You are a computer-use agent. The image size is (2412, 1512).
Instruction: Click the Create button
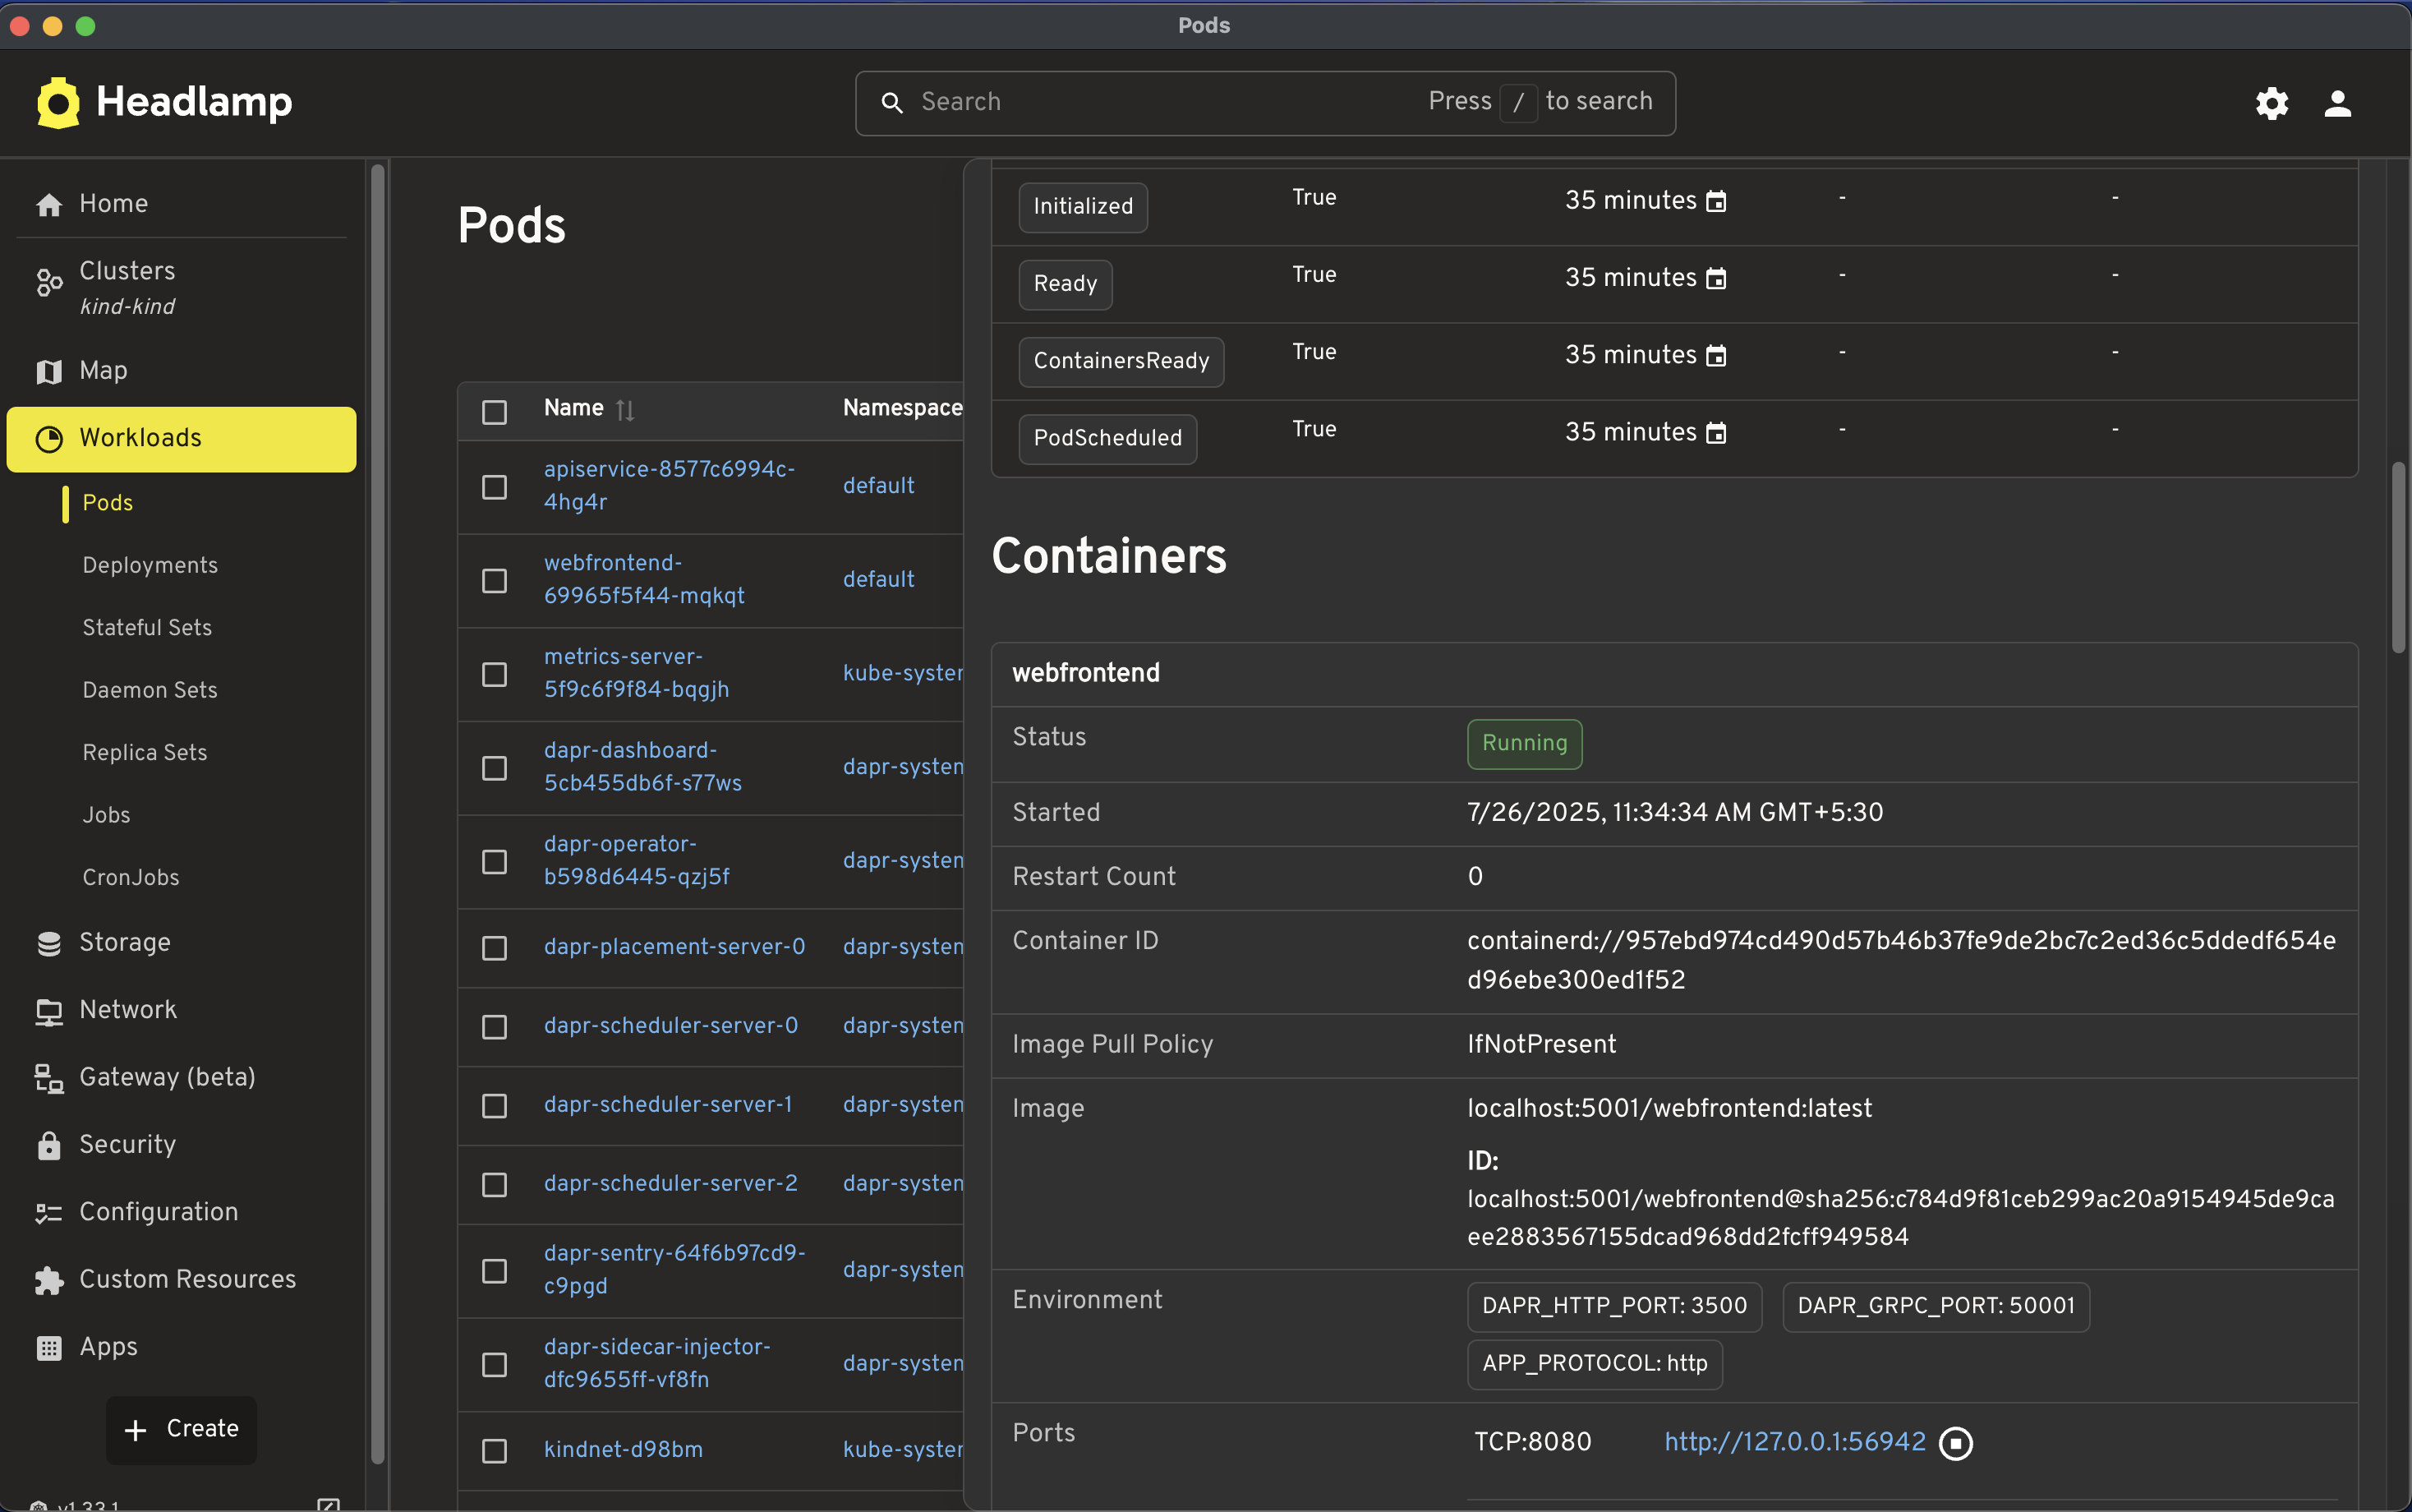(181, 1429)
